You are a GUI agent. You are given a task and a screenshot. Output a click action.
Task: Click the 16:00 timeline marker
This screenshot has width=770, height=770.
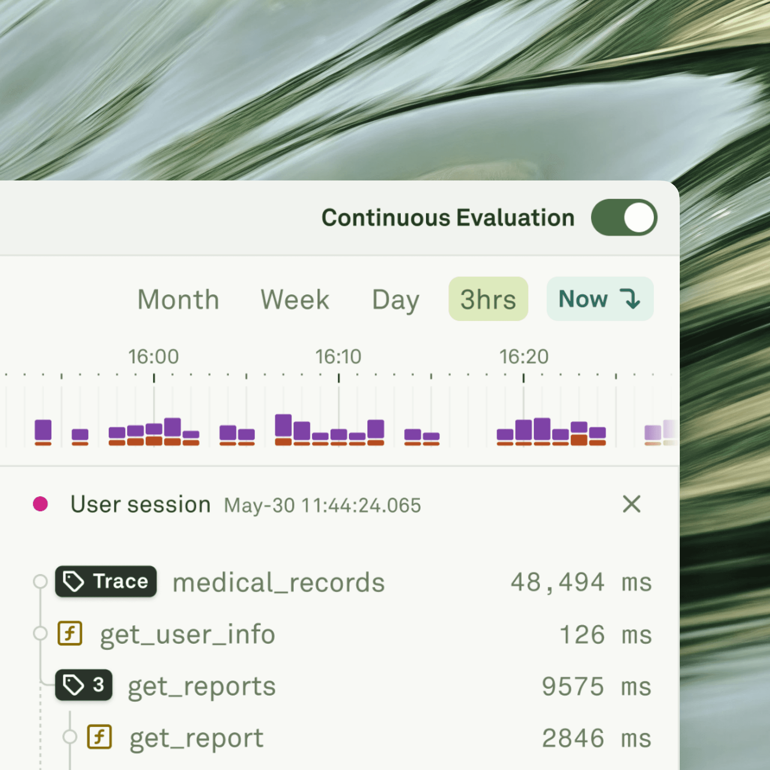click(x=153, y=356)
